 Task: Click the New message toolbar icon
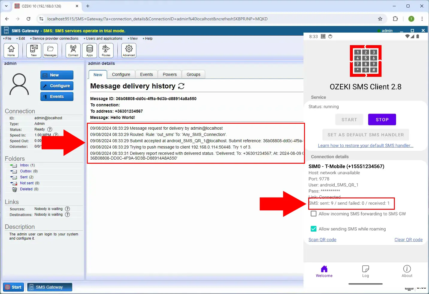[x=34, y=50]
